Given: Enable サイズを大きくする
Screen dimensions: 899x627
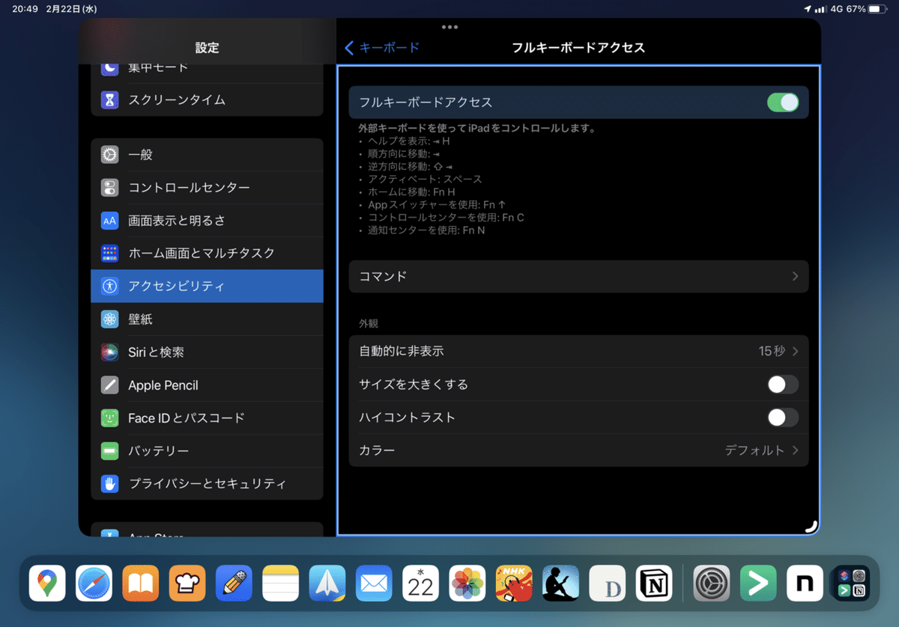Looking at the screenshot, I should [x=783, y=384].
